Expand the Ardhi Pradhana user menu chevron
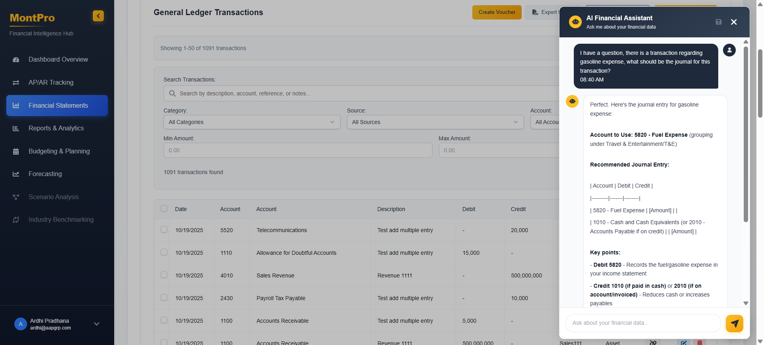This screenshot has width=764, height=345. (x=97, y=324)
